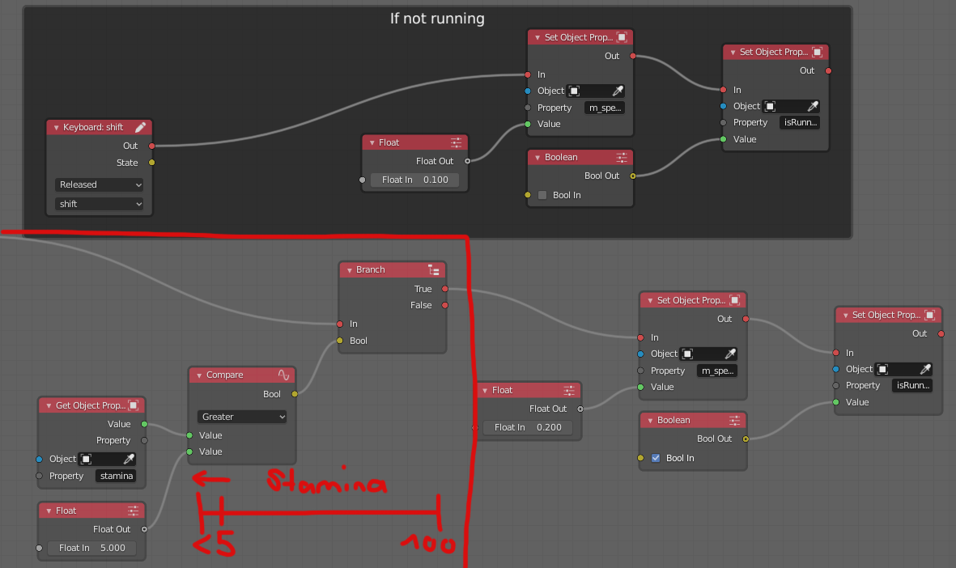956x568 pixels.
Task: Click the preset icon on the Float 5.000 node header
Action: point(134,511)
